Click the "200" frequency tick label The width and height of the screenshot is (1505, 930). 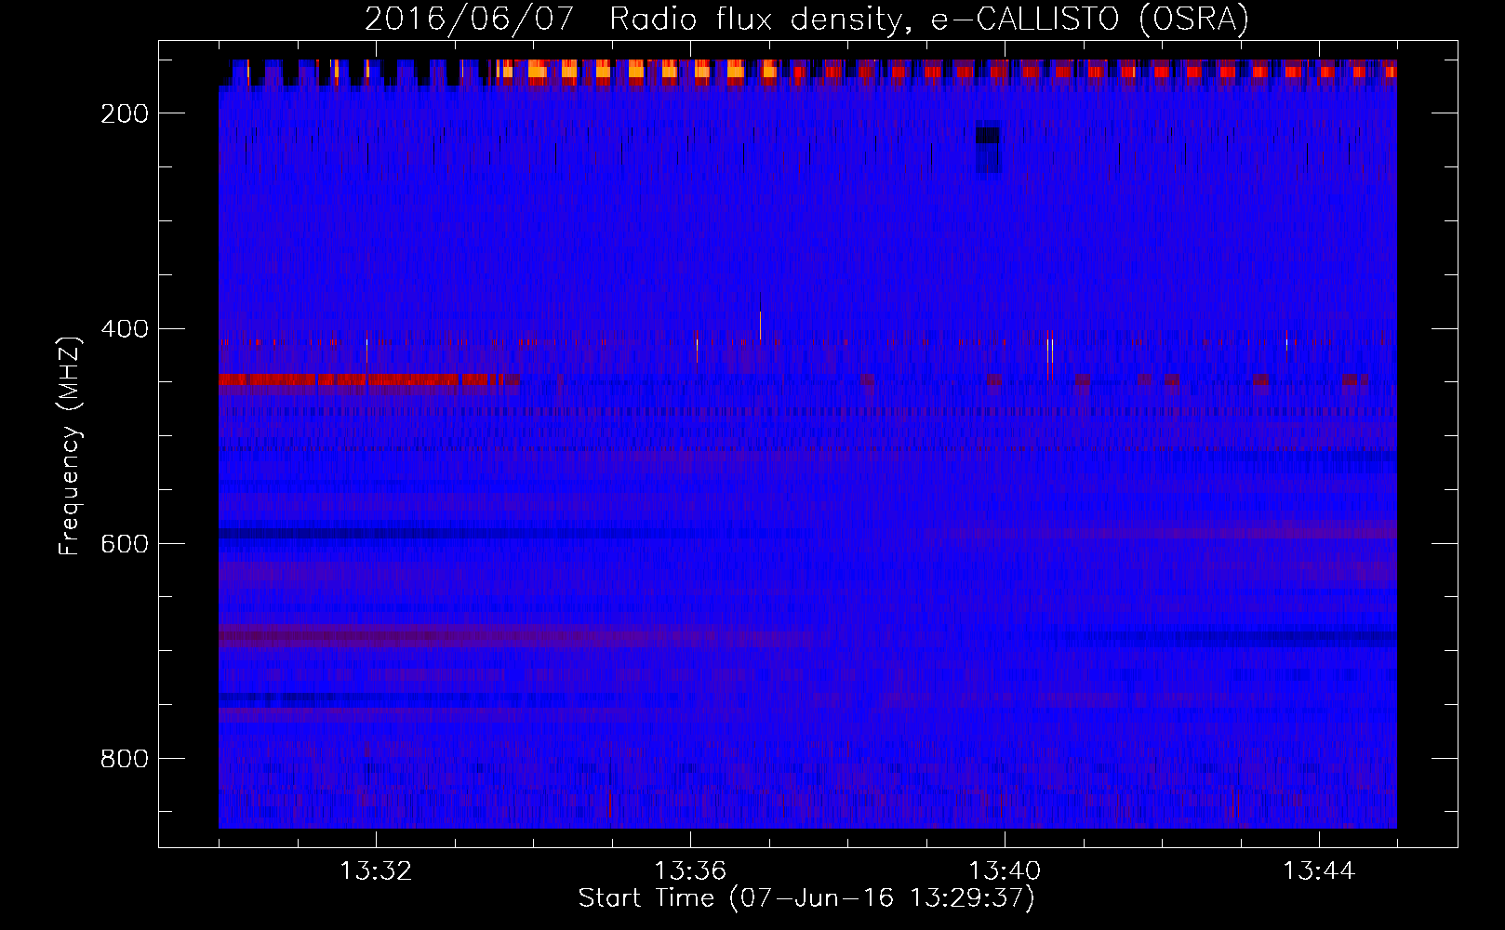click(125, 113)
